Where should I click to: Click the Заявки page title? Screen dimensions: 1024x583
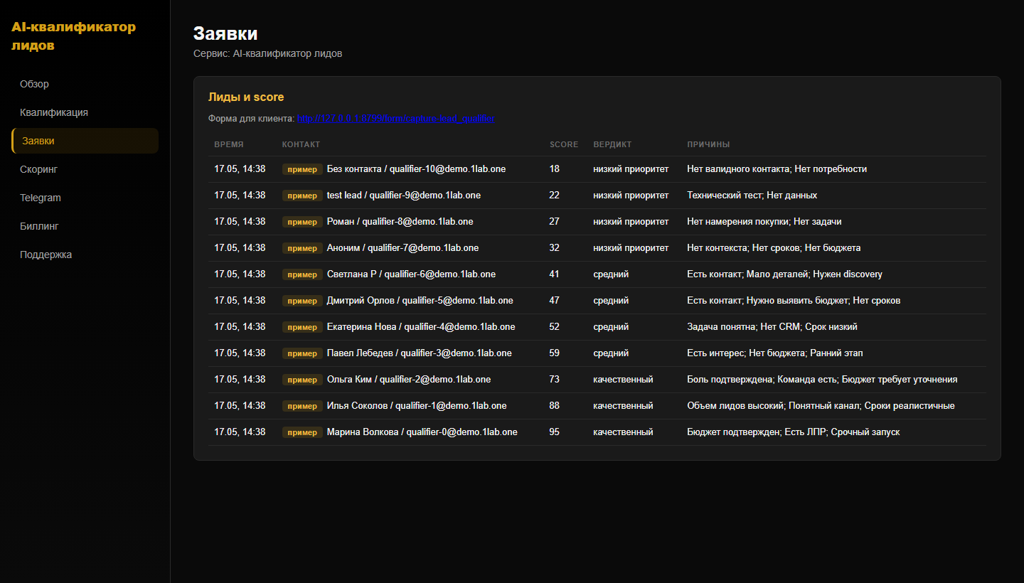coord(225,33)
